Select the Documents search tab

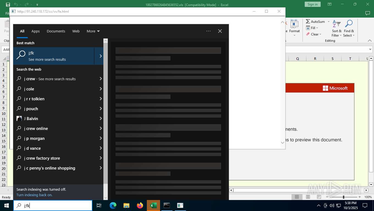pos(56,31)
